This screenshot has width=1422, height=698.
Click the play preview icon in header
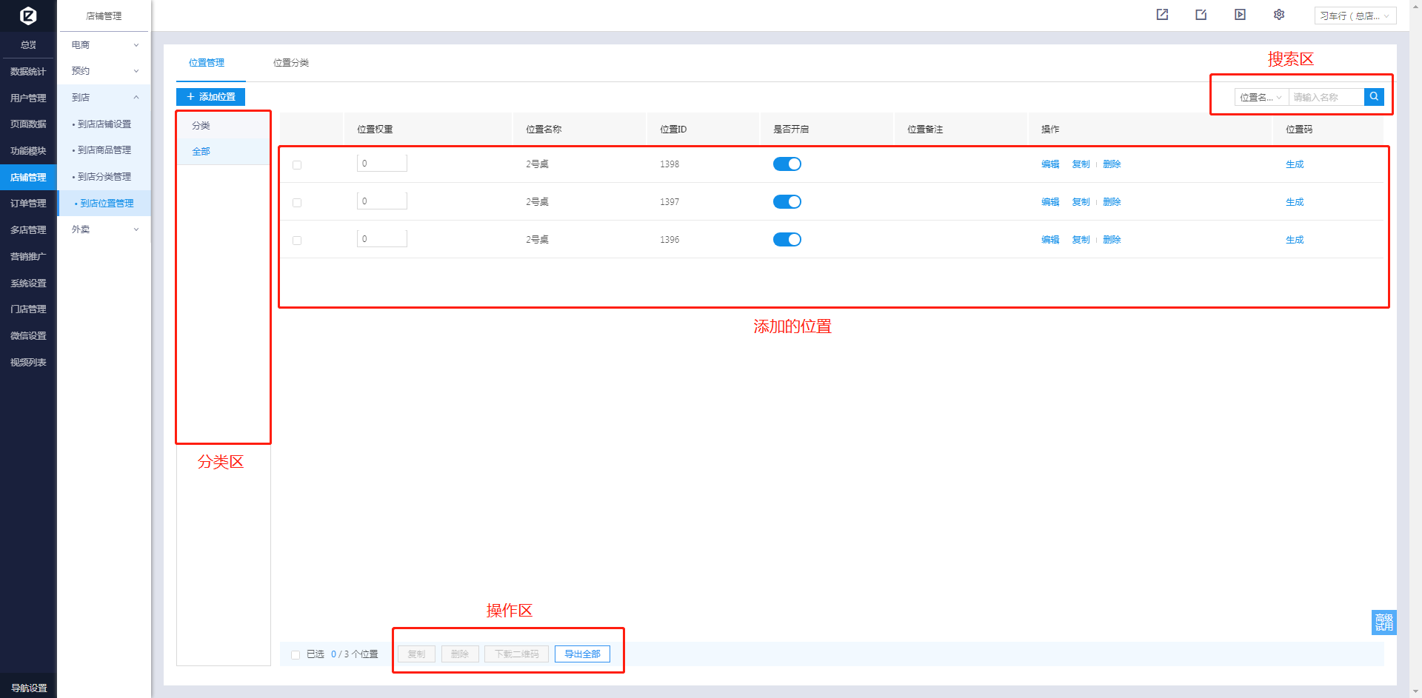[1240, 15]
